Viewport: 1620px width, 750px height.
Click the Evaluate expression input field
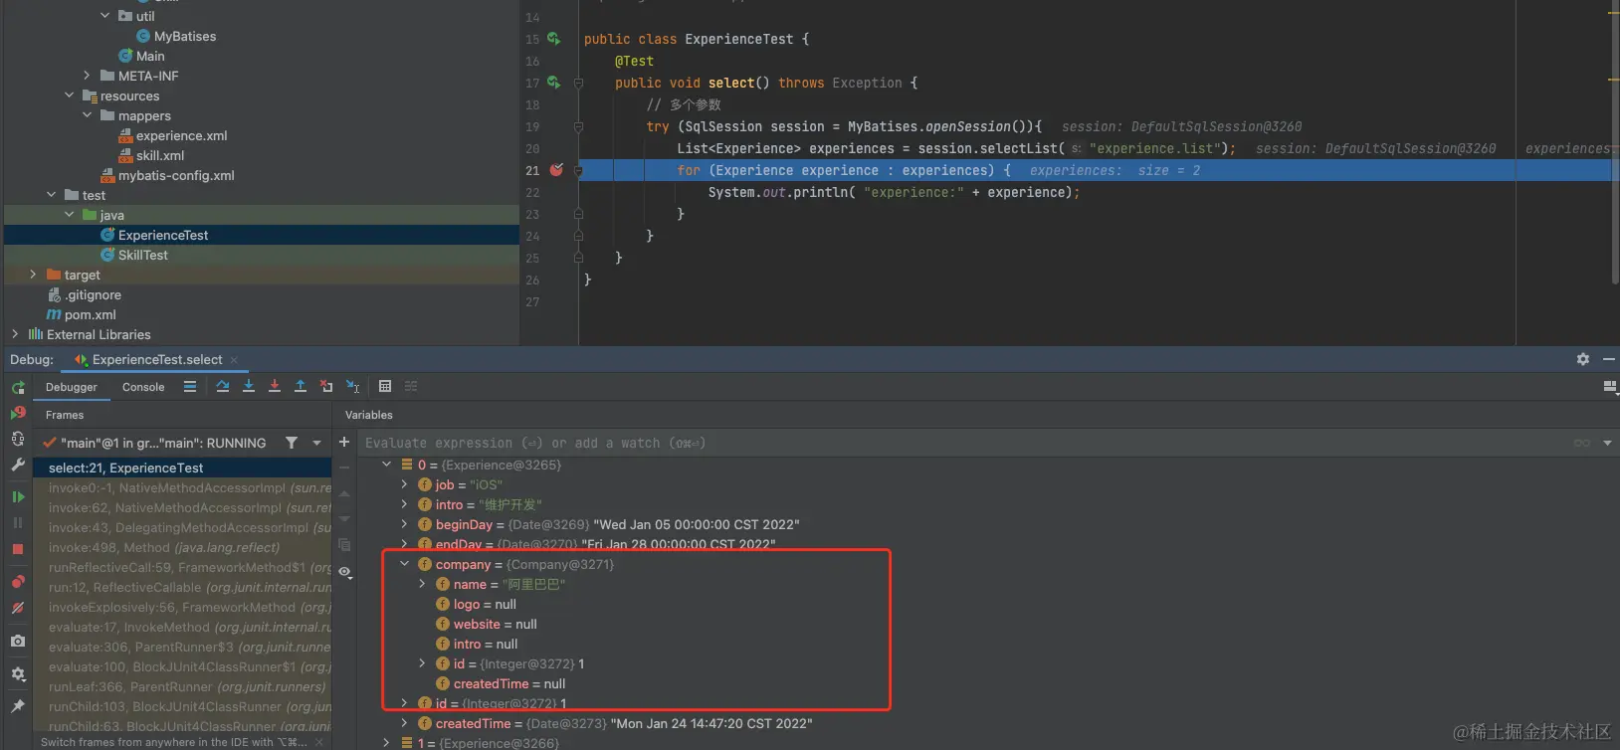(x=965, y=443)
